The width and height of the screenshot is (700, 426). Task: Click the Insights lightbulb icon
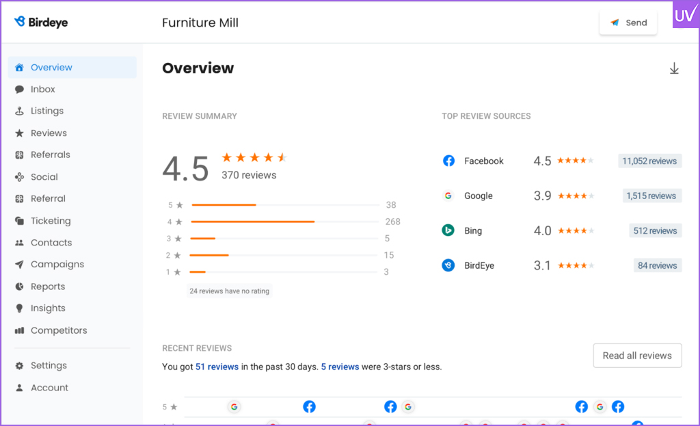click(19, 308)
